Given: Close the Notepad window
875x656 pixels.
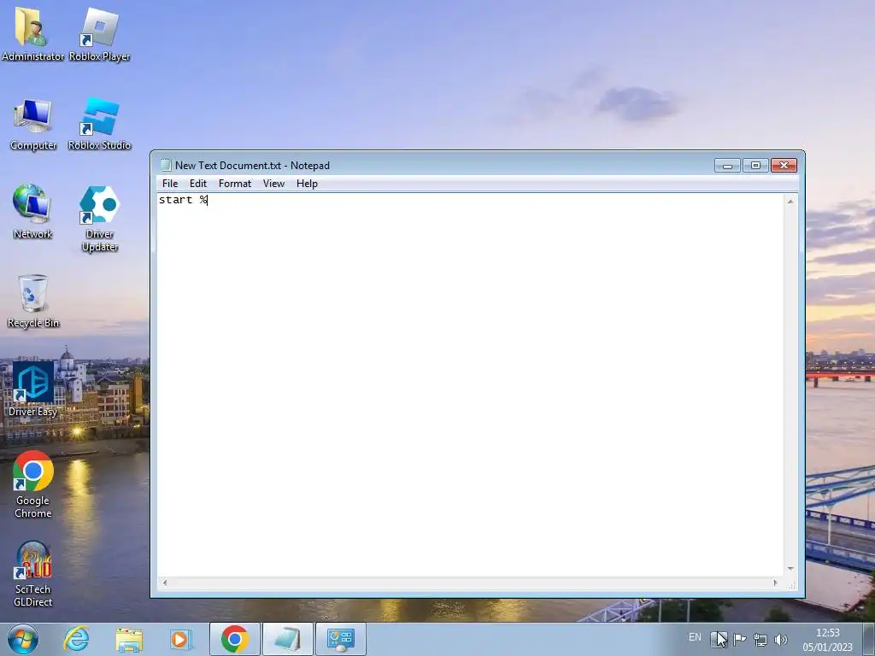Looking at the screenshot, I should pos(784,166).
